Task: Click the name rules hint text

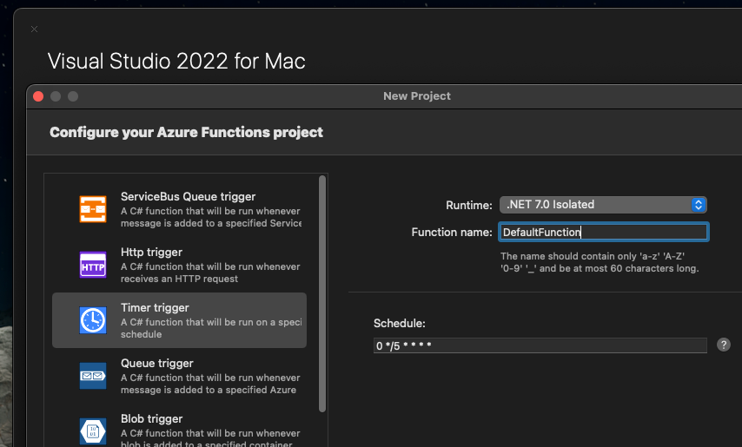Action: click(x=600, y=262)
